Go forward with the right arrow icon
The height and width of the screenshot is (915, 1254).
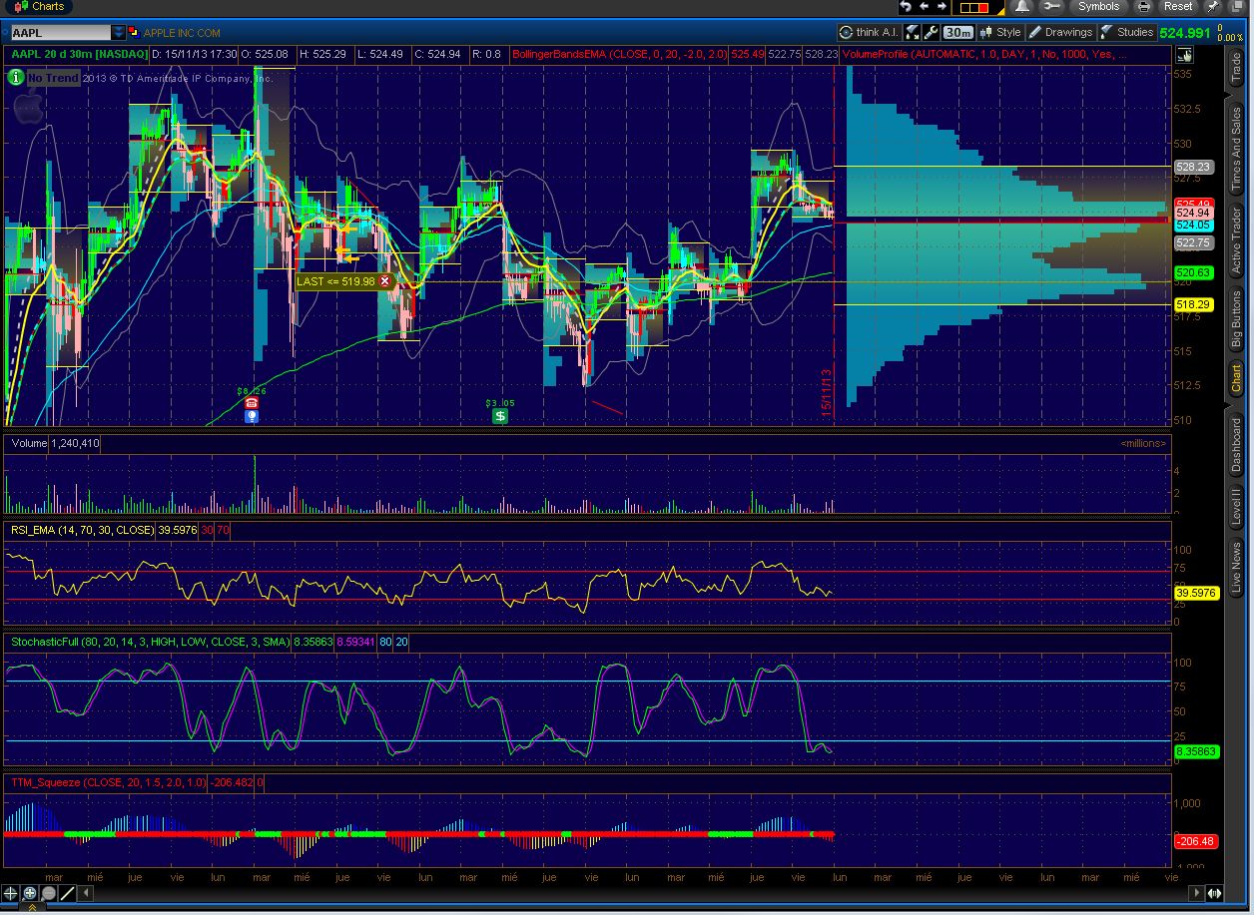pyautogui.click(x=941, y=6)
